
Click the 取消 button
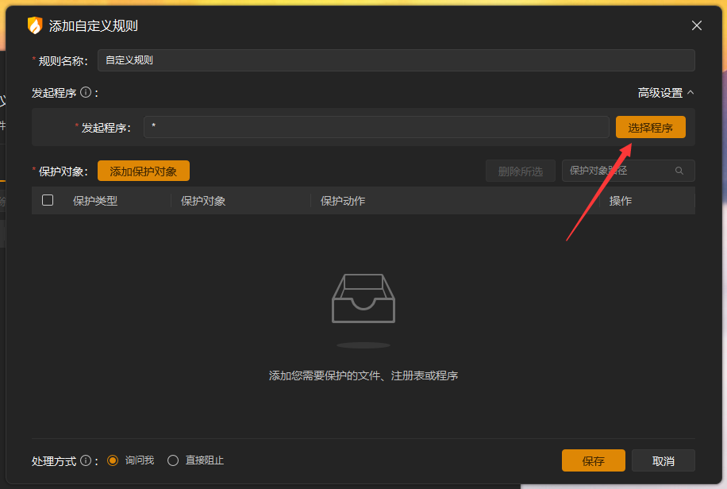[x=663, y=460]
